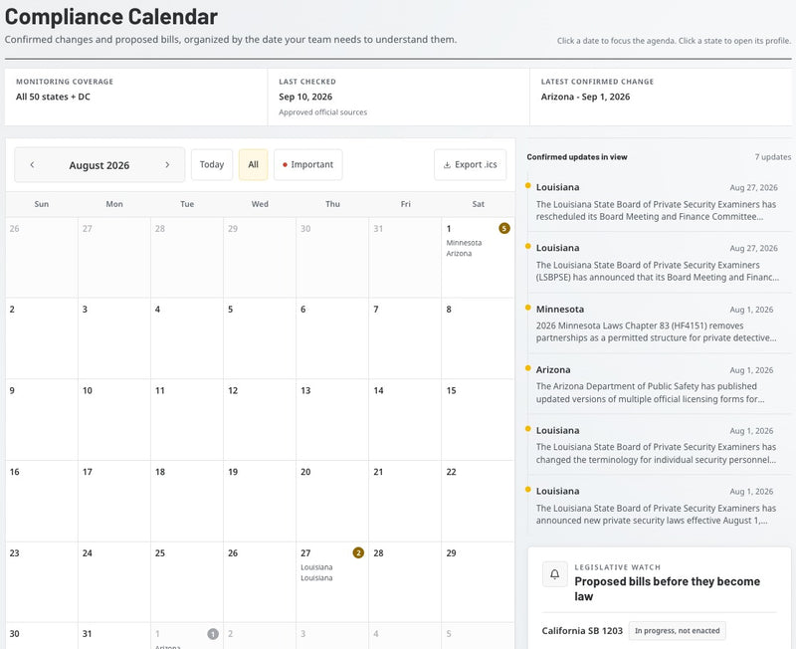Select August 16 in the calendar
796x649 pixels.
point(42,501)
